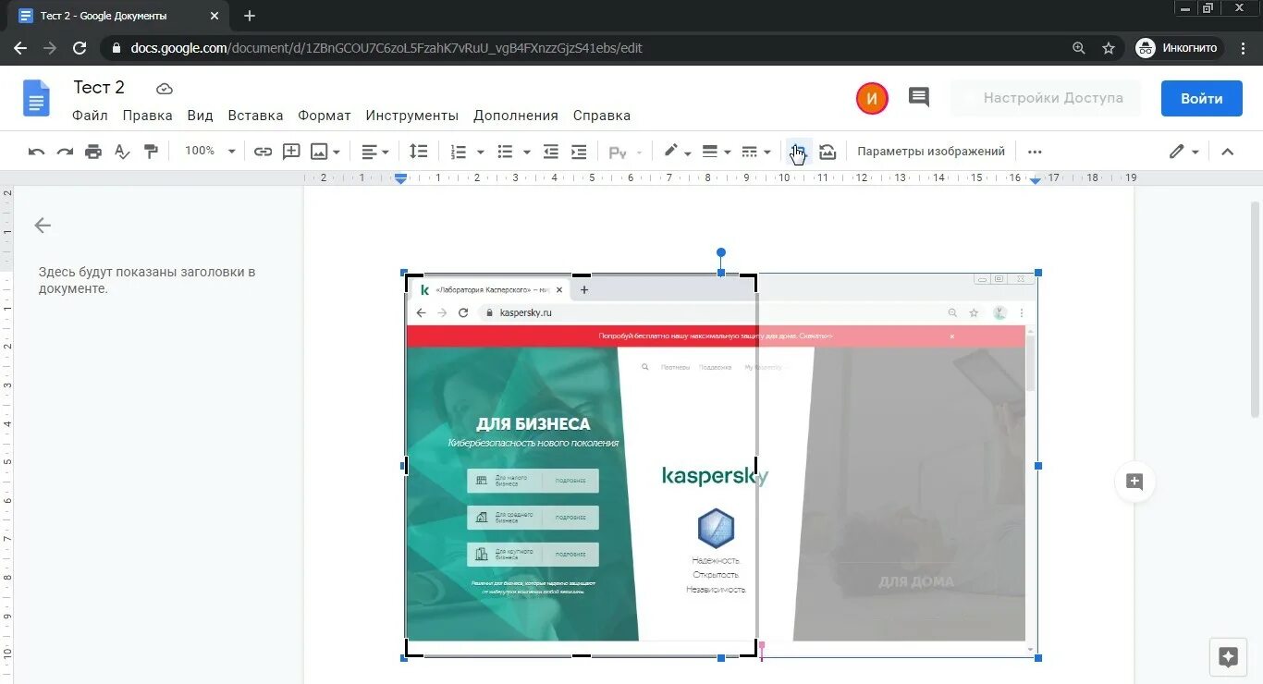Click the orange И user avatar

[872, 98]
